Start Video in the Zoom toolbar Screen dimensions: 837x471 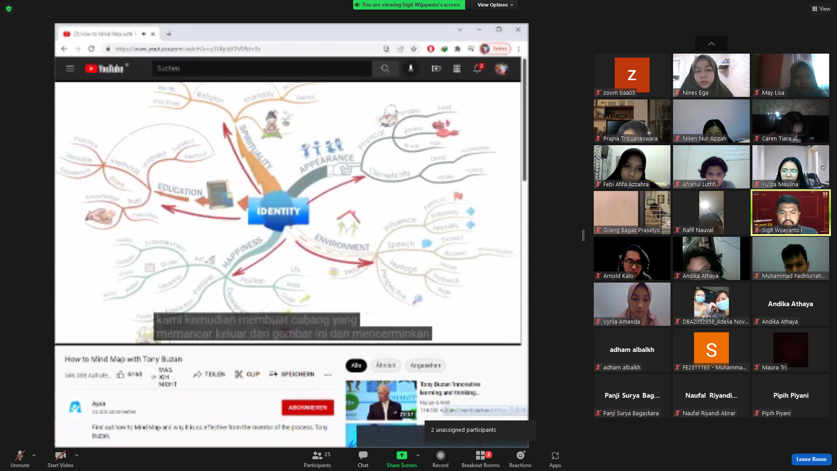(60, 459)
